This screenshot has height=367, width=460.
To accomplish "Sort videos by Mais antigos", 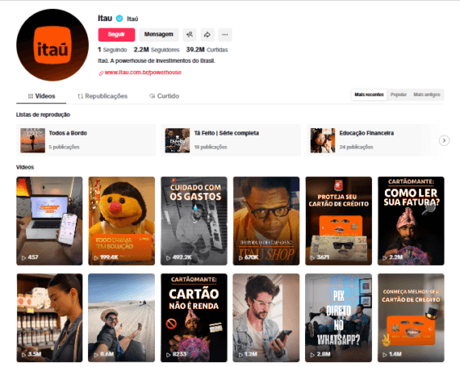I will pos(427,95).
